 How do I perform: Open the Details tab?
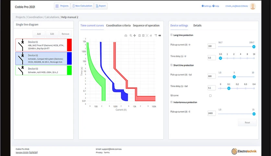[x=197, y=25]
